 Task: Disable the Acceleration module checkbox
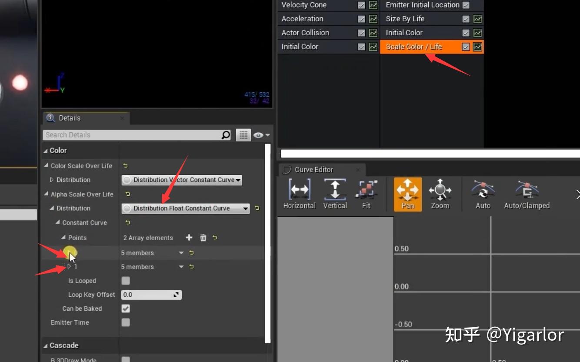coord(361,19)
